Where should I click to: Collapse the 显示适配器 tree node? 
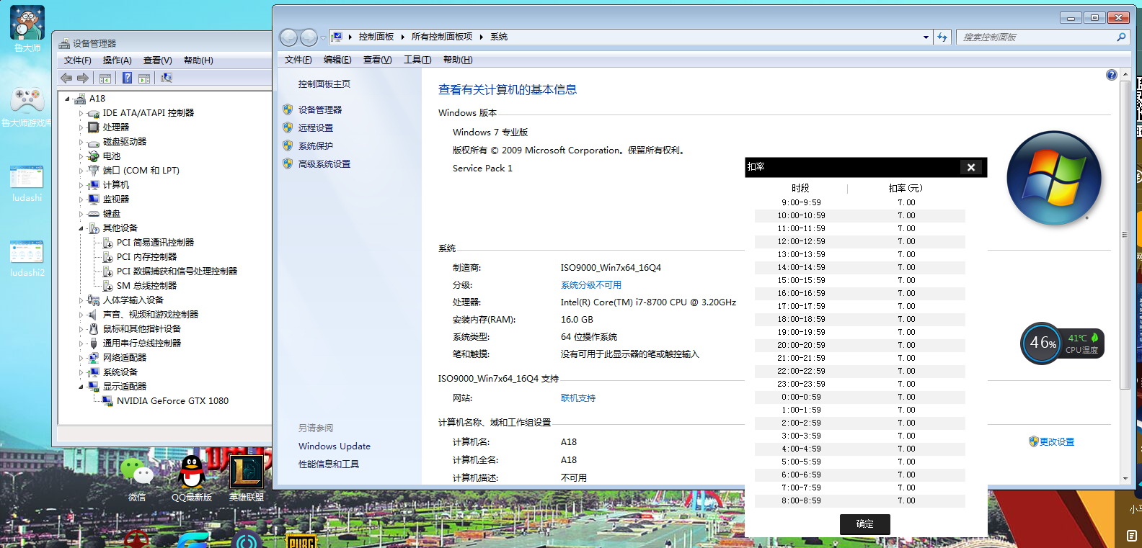[x=81, y=387]
